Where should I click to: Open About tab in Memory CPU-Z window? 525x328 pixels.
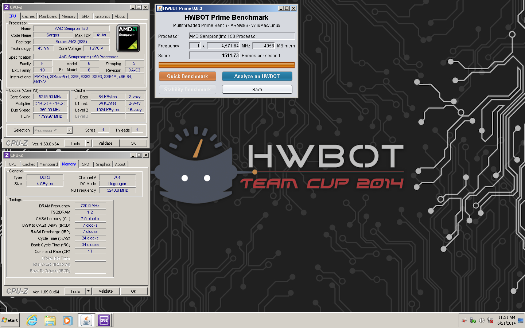coord(120,164)
